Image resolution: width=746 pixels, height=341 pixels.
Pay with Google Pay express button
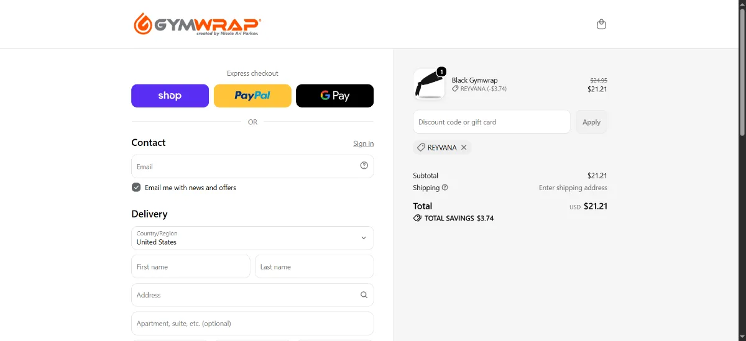click(x=334, y=96)
